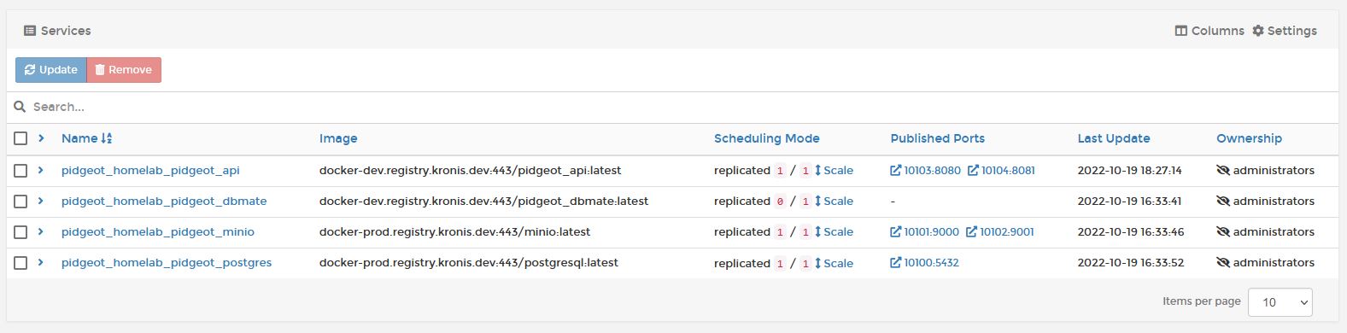Toggle the select-all services checkbox
Image resolution: width=1347 pixels, height=333 pixels.
click(x=20, y=138)
